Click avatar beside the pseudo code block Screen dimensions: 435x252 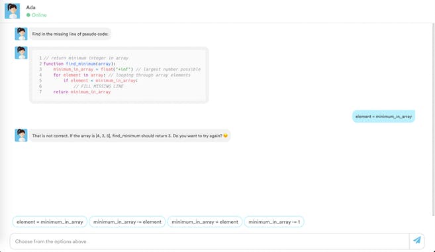pos(21,53)
